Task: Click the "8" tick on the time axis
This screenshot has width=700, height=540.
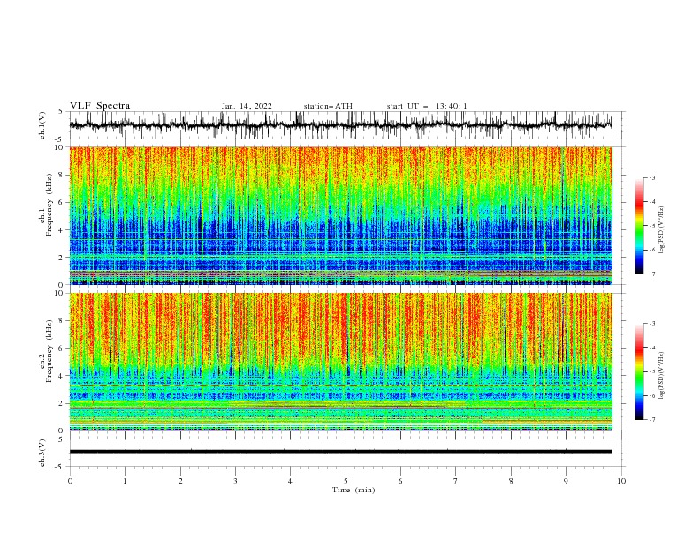Action: [x=511, y=481]
